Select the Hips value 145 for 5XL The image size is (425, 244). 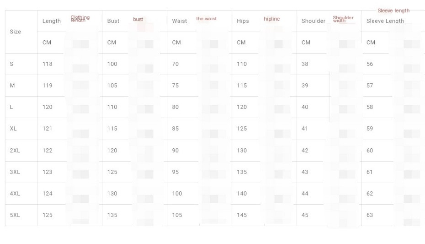tap(242, 215)
